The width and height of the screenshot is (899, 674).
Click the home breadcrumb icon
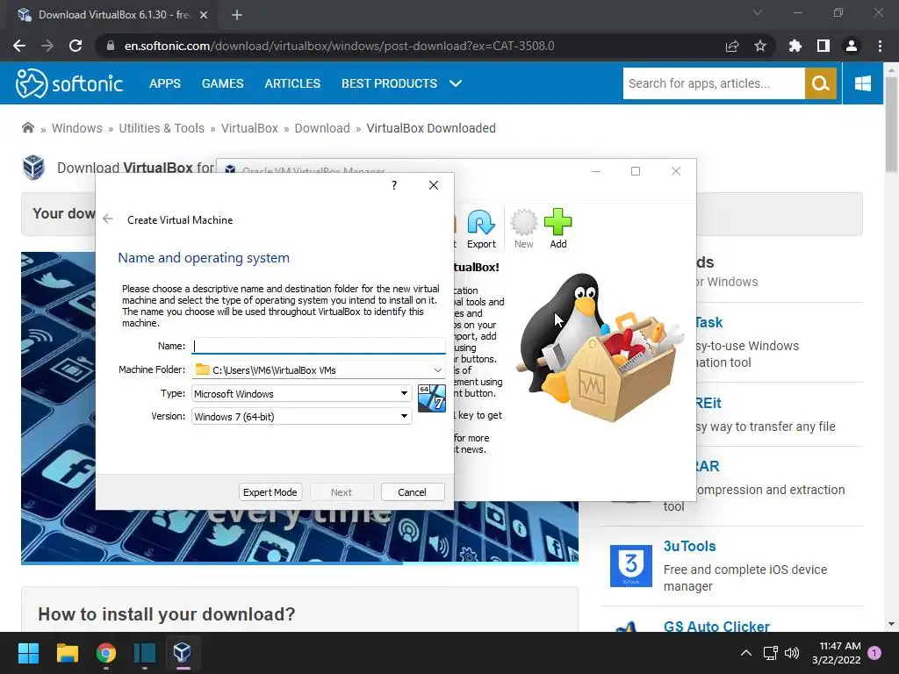click(27, 127)
